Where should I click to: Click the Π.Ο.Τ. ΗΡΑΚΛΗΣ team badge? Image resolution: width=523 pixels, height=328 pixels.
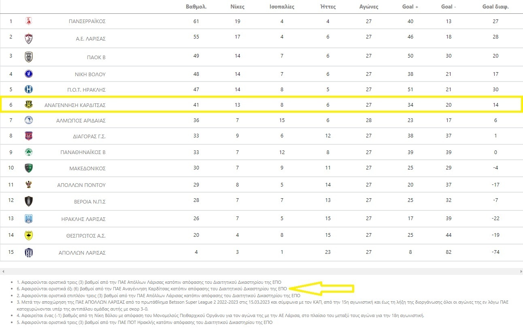[x=29, y=89]
